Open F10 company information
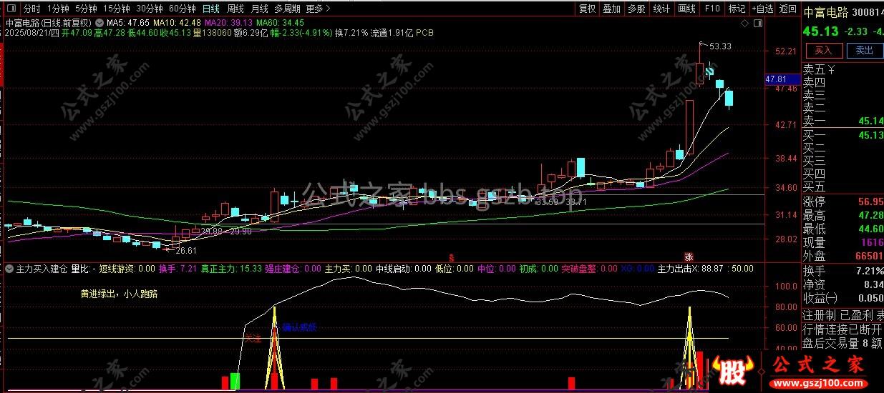 [x=711, y=9]
